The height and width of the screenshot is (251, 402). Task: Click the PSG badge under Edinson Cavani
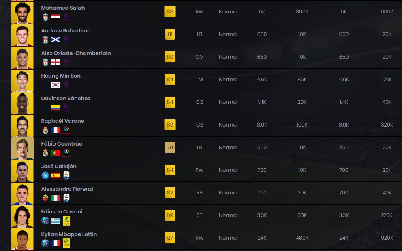(x=45, y=221)
